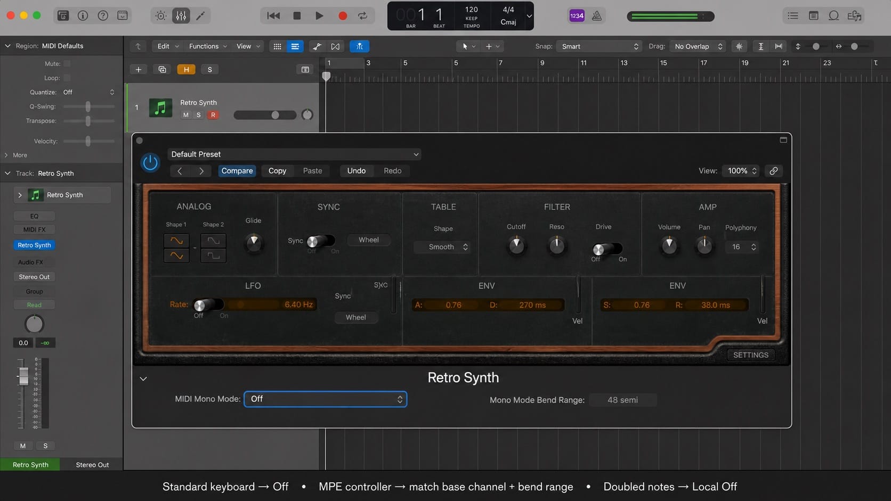Click the Retro Synth track instrument icon
Image resolution: width=891 pixels, height=501 pixels.
(x=160, y=108)
